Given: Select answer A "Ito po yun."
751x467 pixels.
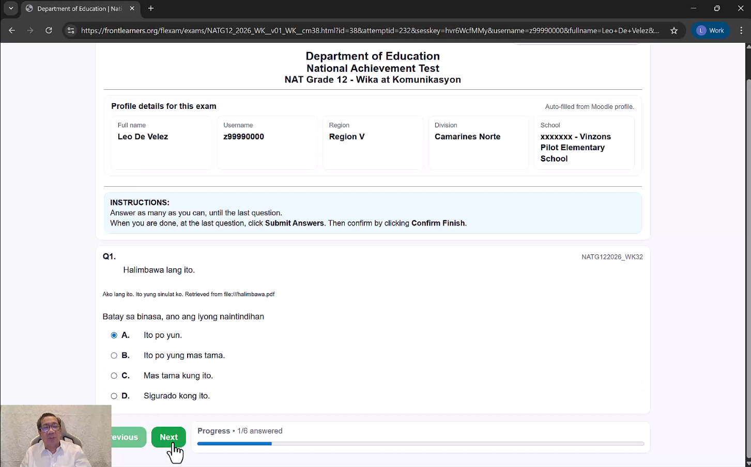Looking at the screenshot, I should coord(114,335).
